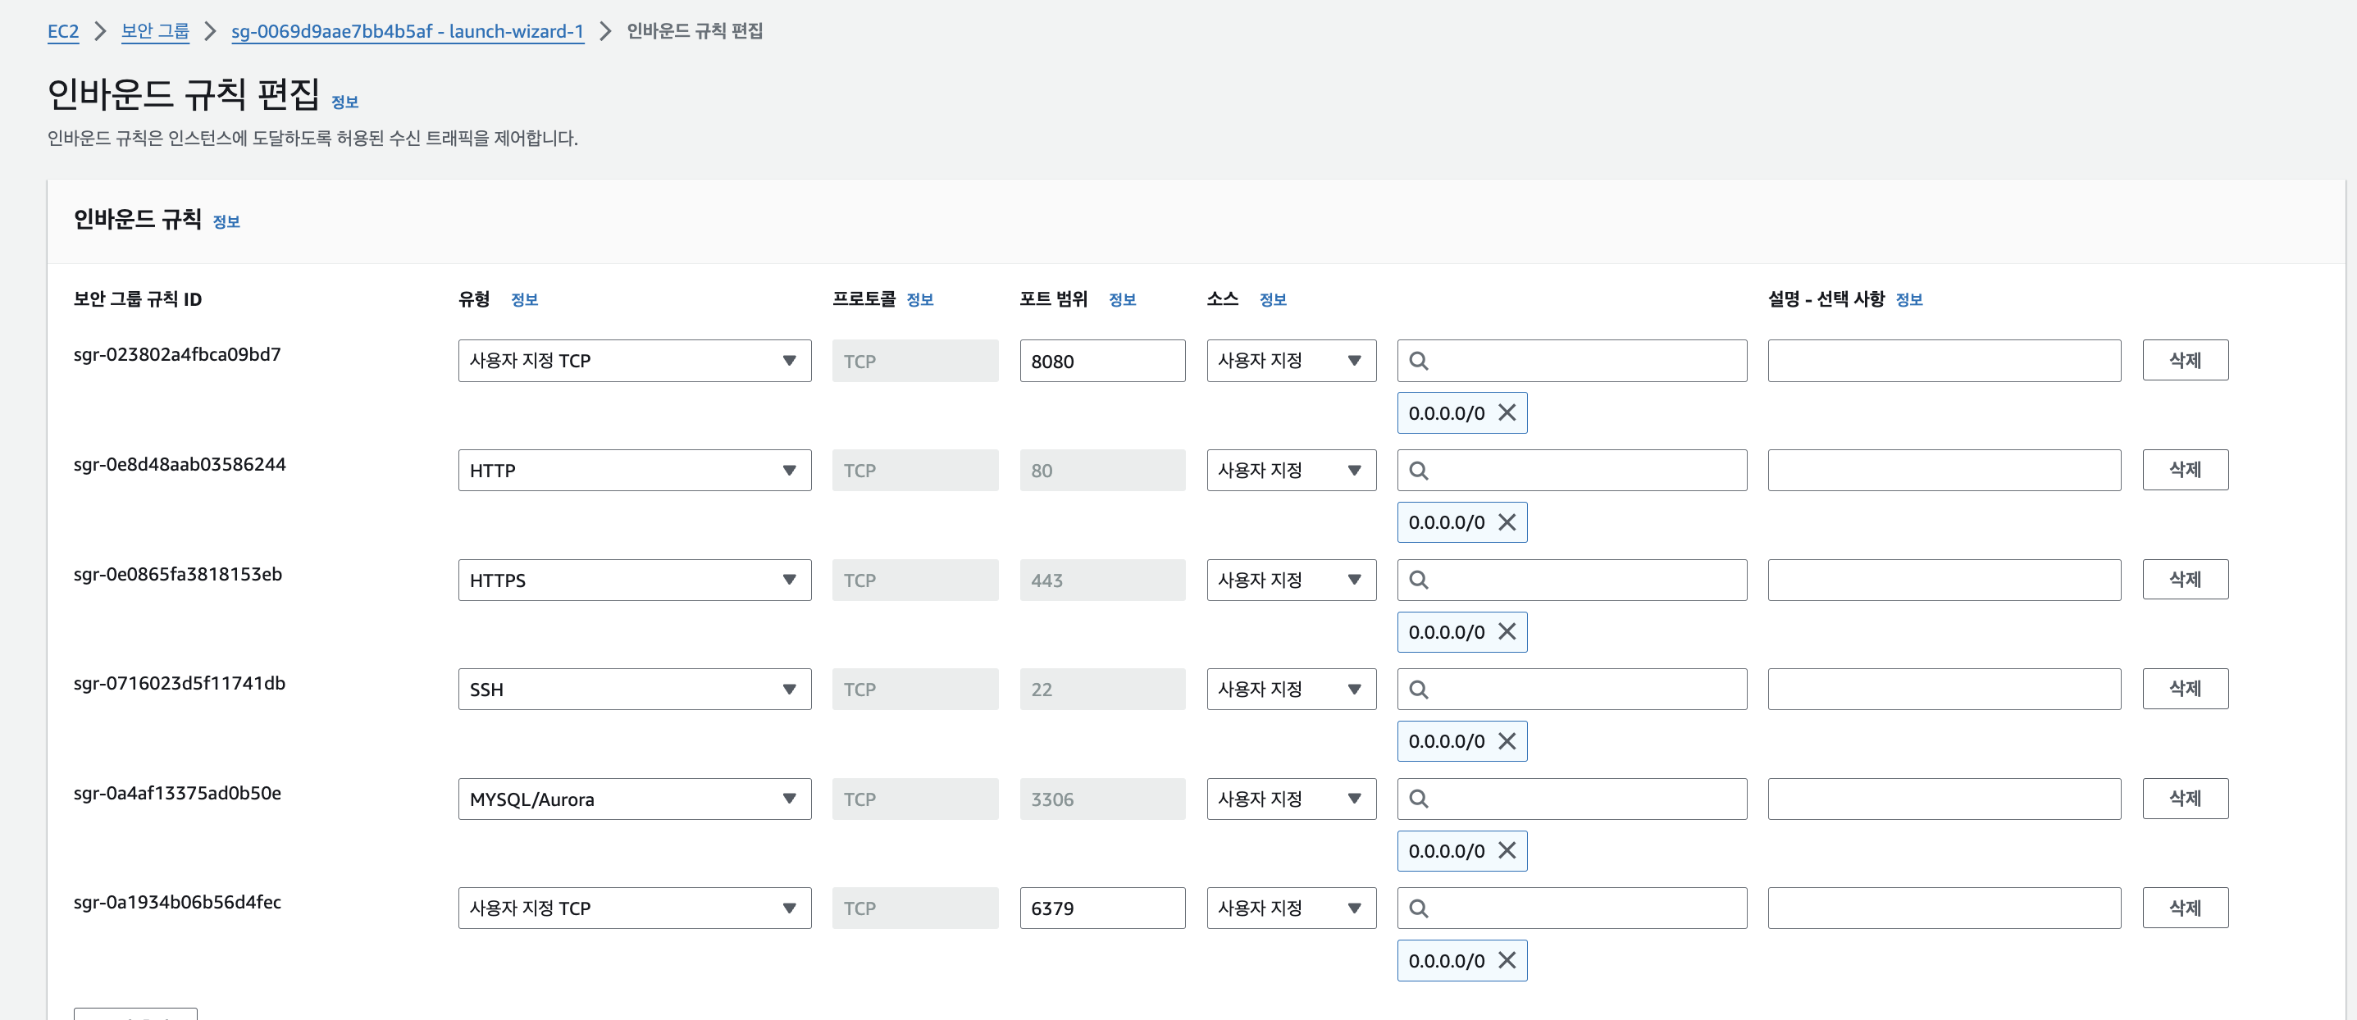The image size is (2357, 1020).
Task: Expand the MYSQL/Aurora type dropdown
Action: pos(633,799)
